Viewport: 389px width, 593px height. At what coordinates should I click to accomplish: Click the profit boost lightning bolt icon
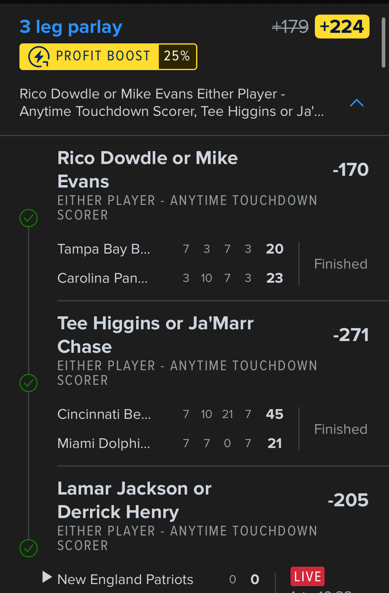(39, 57)
